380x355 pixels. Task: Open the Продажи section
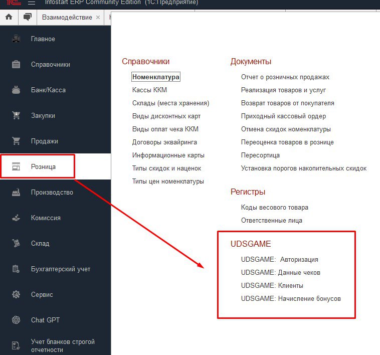tap(44, 141)
